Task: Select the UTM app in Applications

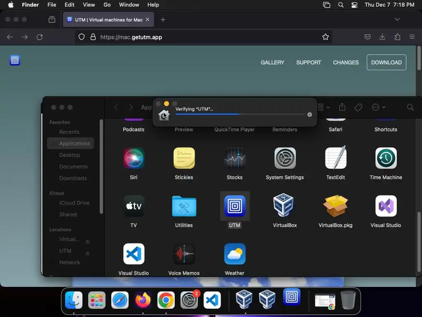Action: tap(234, 206)
